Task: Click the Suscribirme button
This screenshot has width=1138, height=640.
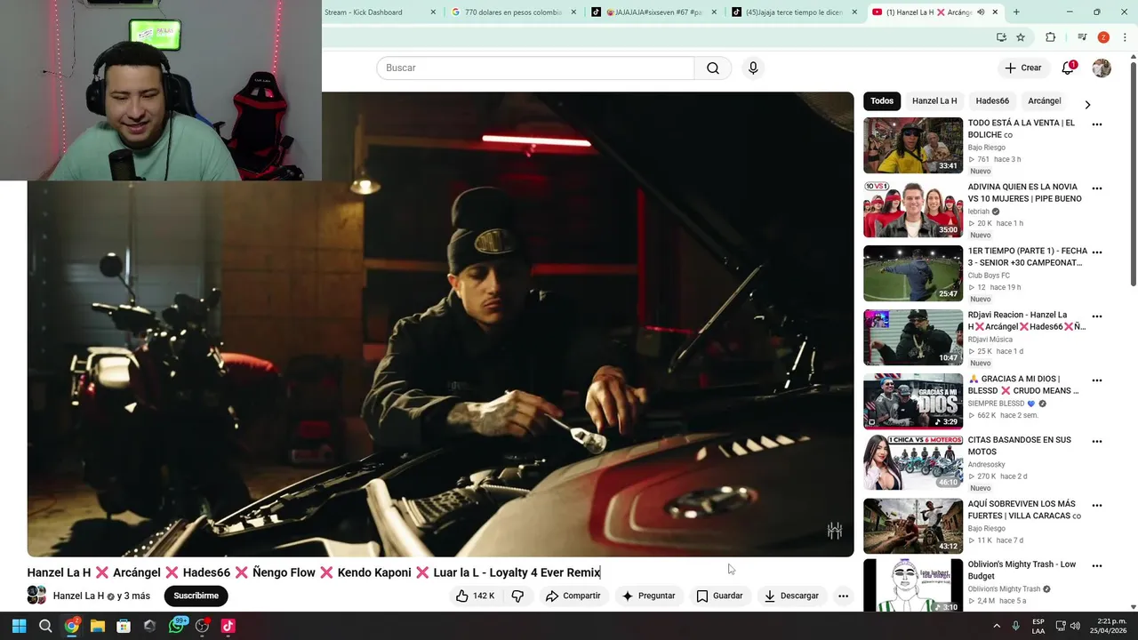Action: pyautogui.click(x=196, y=596)
